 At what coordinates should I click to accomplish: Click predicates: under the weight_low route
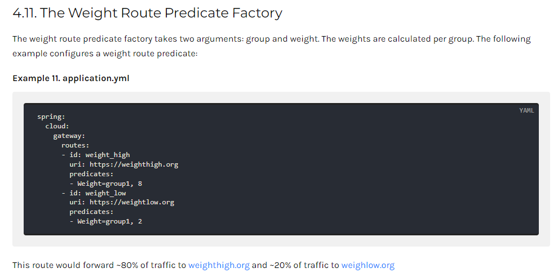tap(91, 212)
